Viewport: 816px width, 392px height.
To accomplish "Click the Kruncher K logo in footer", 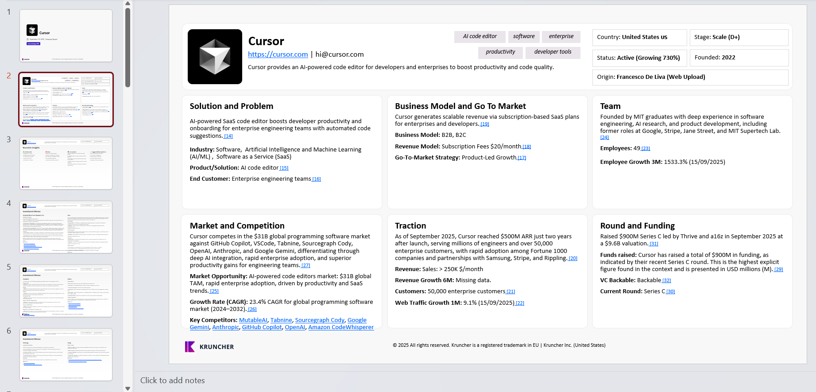I will (189, 346).
